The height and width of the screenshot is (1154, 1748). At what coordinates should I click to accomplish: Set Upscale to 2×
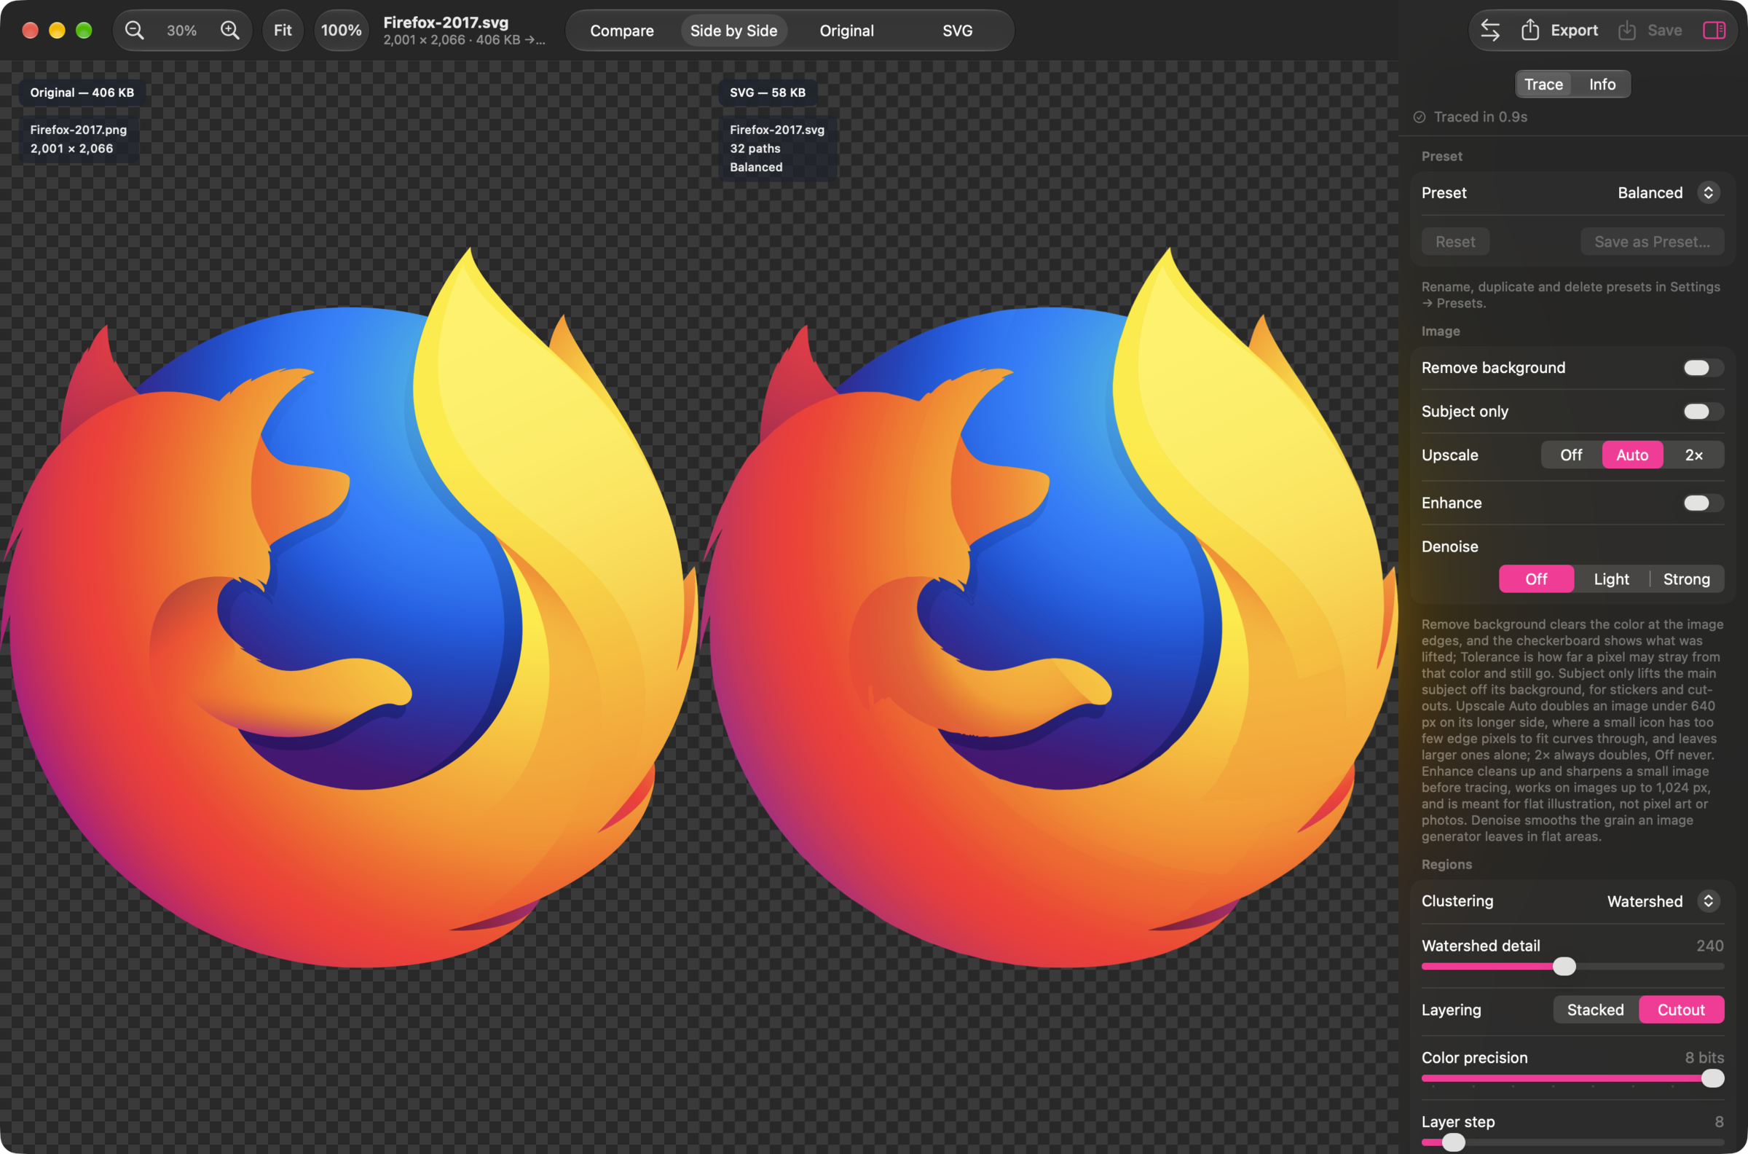click(1693, 455)
